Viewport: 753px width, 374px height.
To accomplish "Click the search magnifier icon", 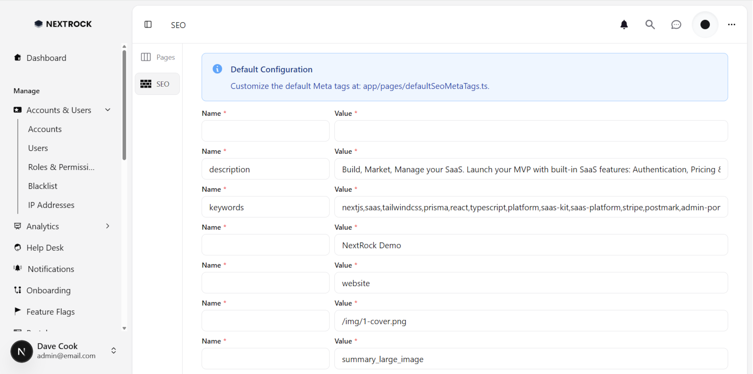I will [650, 24].
